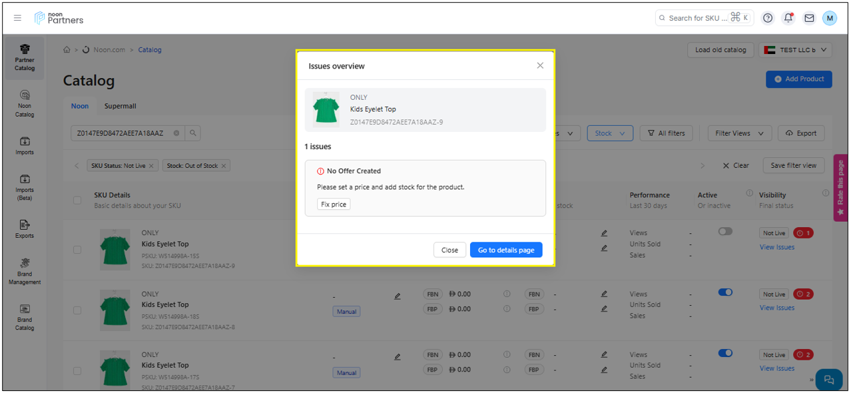
Task: Open the Noon Catalog sidebar icon
Action: coord(25,103)
